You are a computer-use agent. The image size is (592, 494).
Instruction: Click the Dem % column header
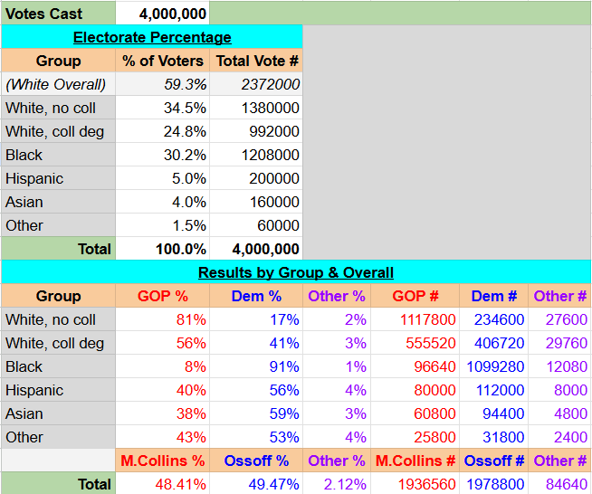[256, 296]
